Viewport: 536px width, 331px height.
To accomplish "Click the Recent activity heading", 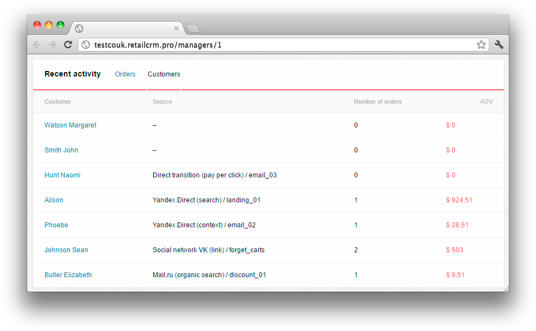I will coord(73,74).
